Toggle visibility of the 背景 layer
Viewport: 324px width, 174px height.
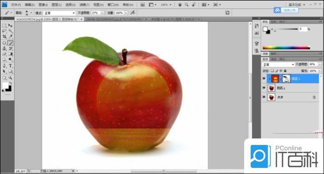pyautogui.click(x=264, y=97)
